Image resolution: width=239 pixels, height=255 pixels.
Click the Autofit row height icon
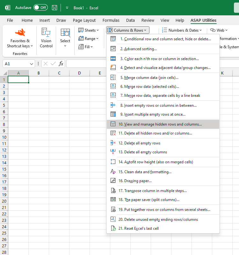pyautogui.click(x=113, y=162)
